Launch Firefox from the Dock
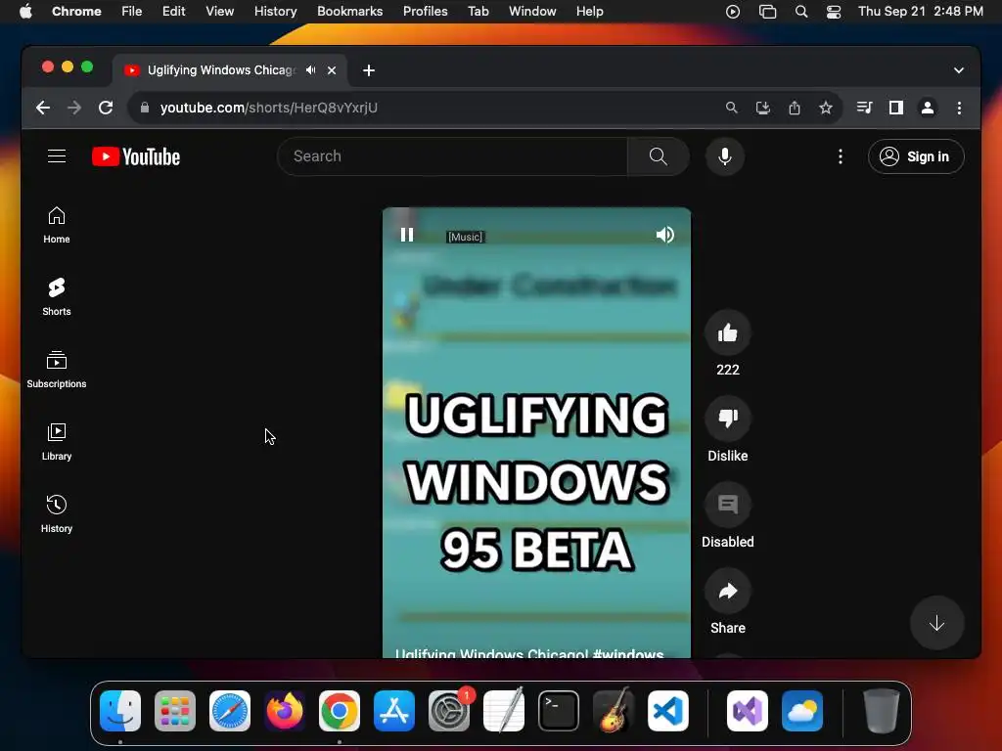Viewport: 1002px width, 751px height. click(x=285, y=711)
